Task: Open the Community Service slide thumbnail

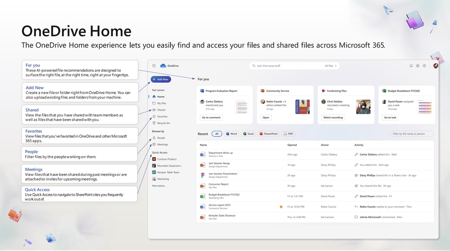Action: tap(303, 107)
